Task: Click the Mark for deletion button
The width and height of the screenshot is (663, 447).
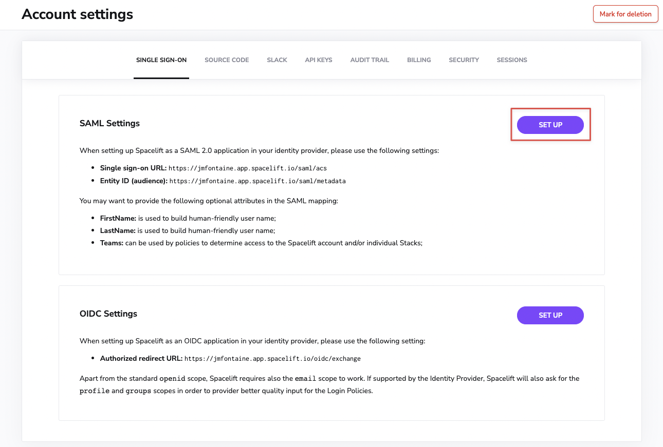Action: click(x=625, y=14)
